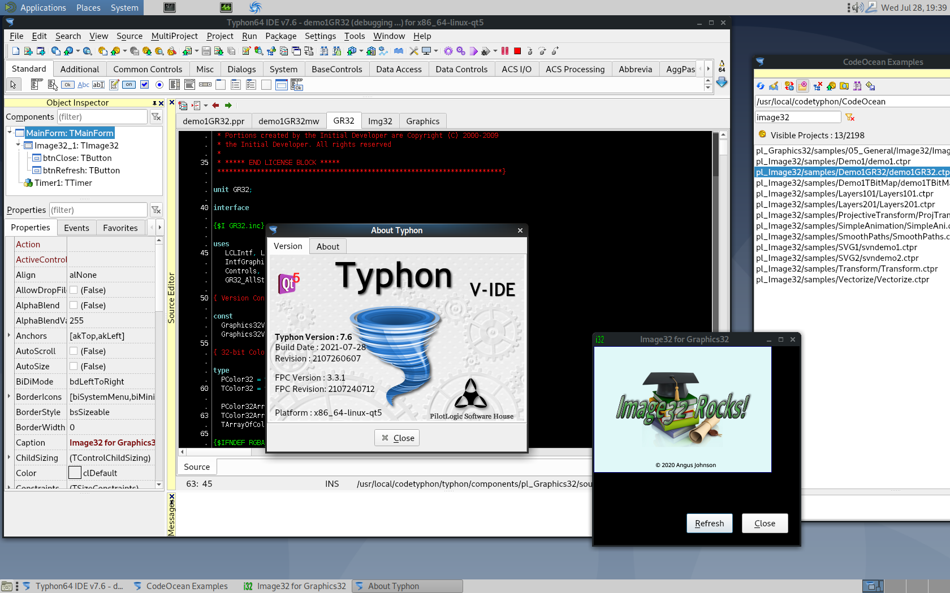Select Timer1: TTimer in component tree
The image size is (950, 593).
[x=63, y=183]
